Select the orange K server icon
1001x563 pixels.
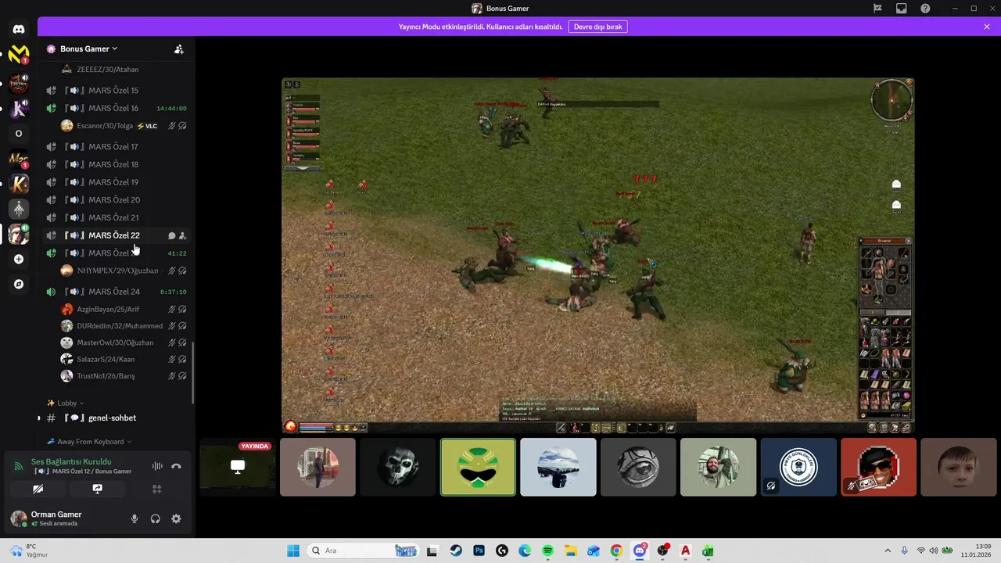(x=19, y=185)
